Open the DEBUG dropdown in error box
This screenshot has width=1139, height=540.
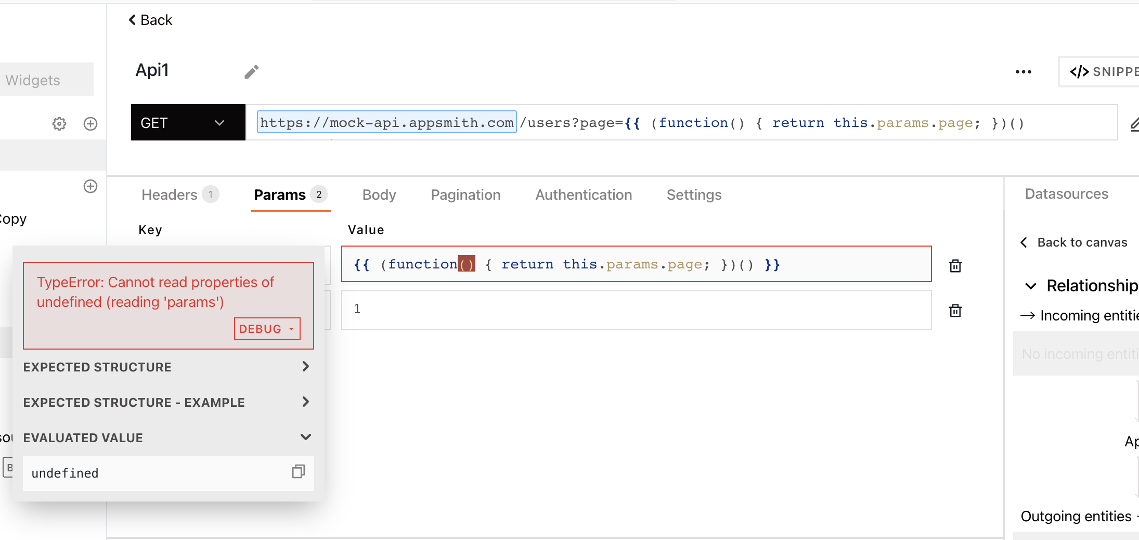pyautogui.click(x=267, y=329)
